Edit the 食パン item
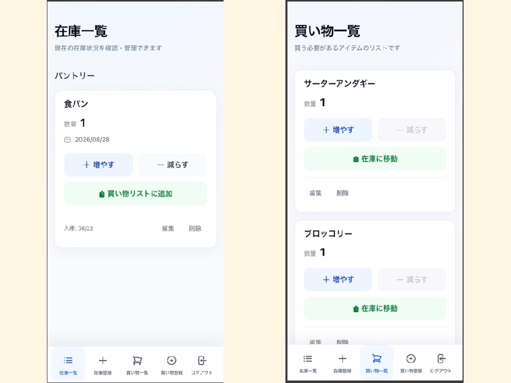Image resolution: width=511 pixels, height=383 pixels. (168, 228)
